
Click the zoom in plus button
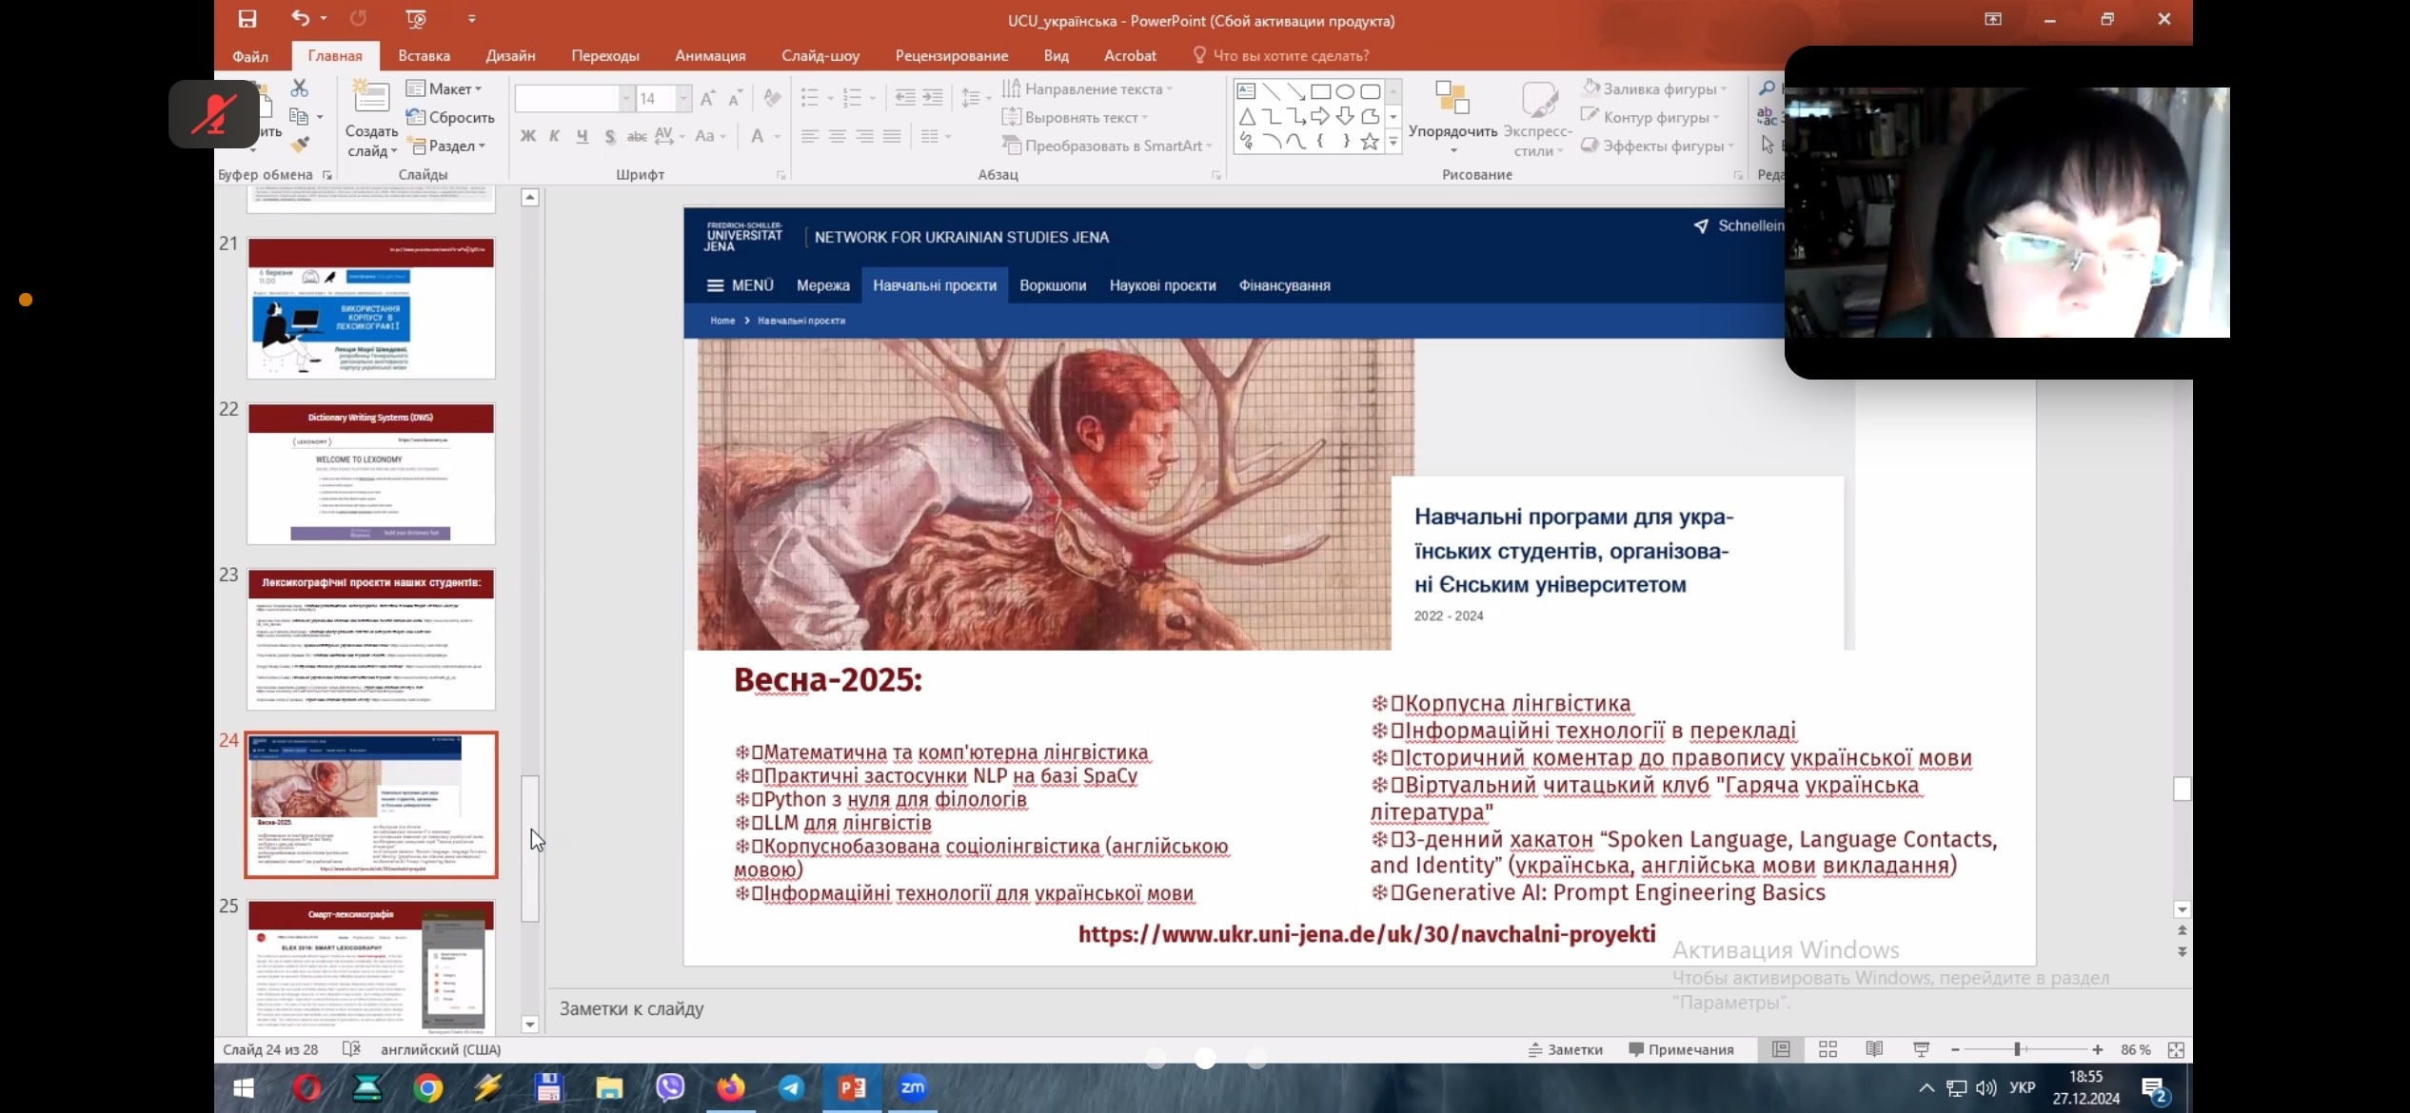pos(2097,1049)
